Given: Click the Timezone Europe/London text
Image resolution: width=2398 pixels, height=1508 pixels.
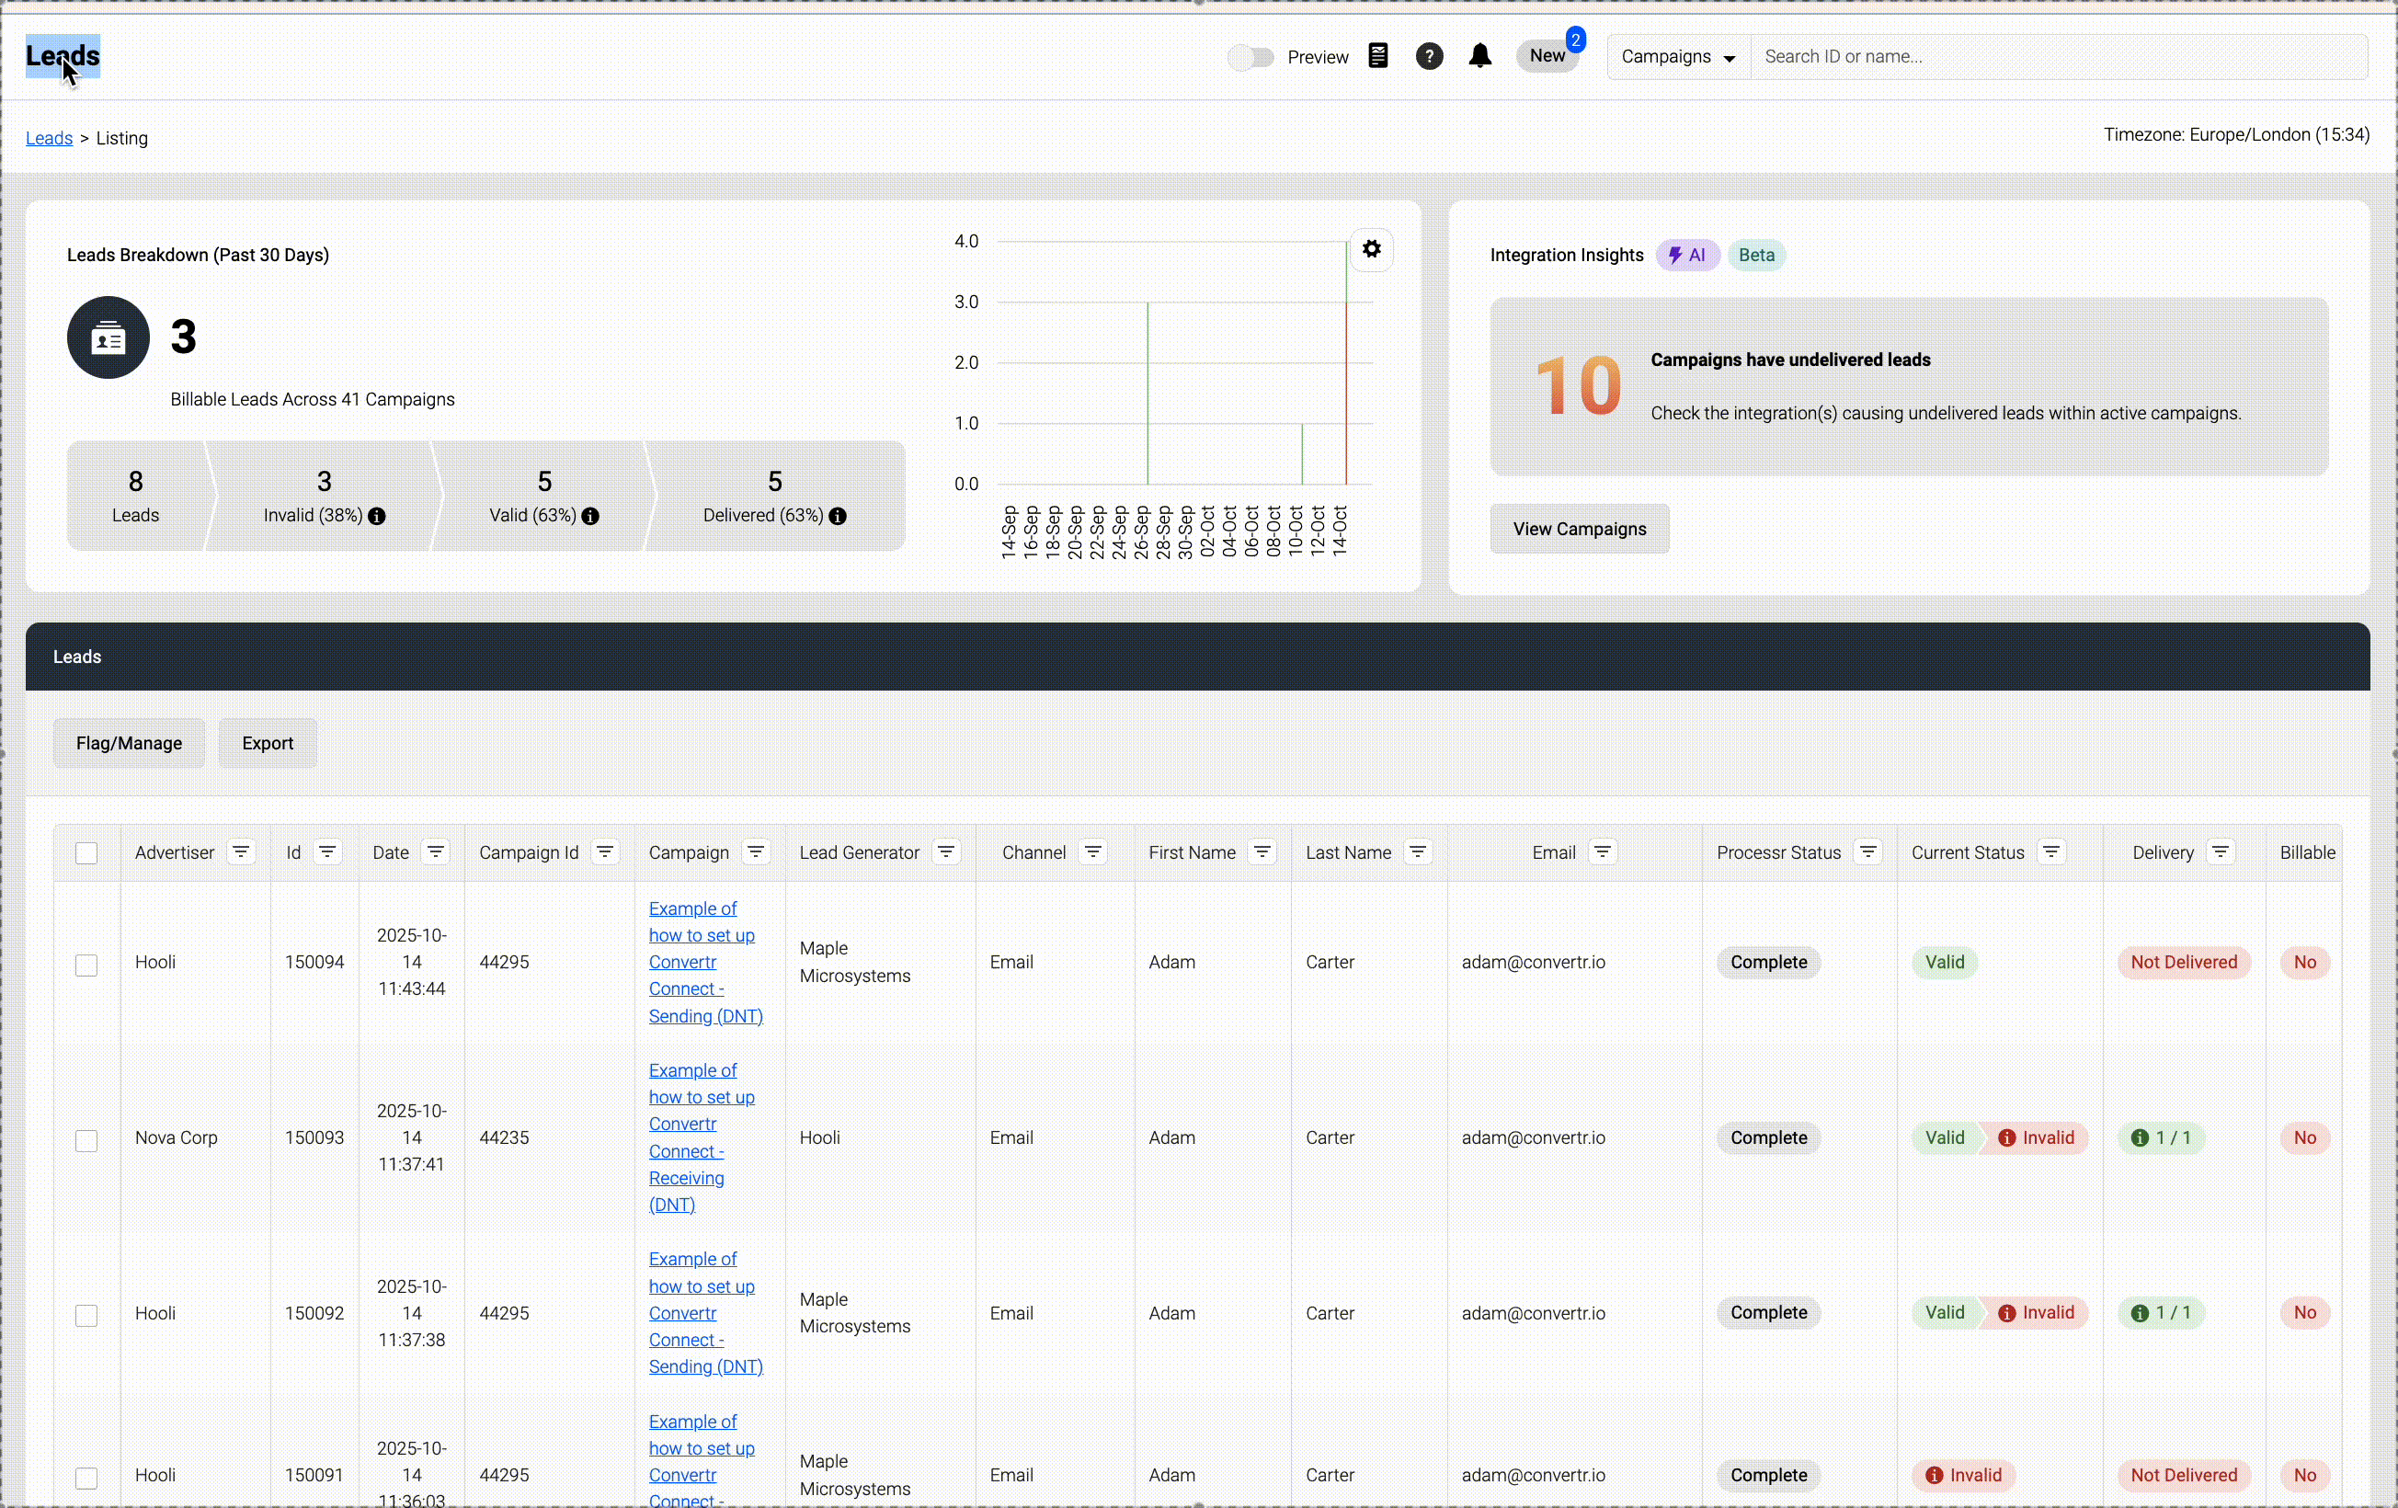Looking at the screenshot, I should pyautogui.click(x=2237, y=134).
